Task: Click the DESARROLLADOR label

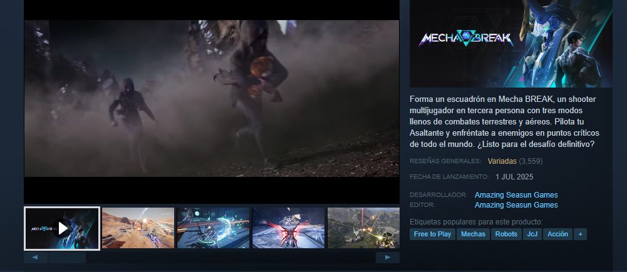Action: pyautogui.click(x=438, y=195)
